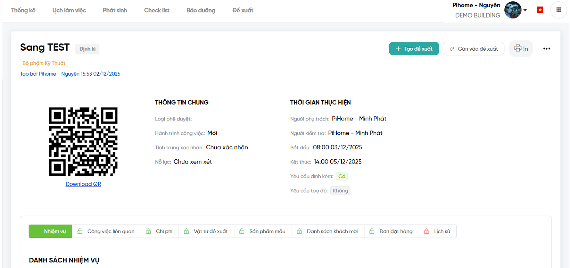Click the lock icon on Chi phí tab
The image size is (570, 268).
tap(149, 231)
